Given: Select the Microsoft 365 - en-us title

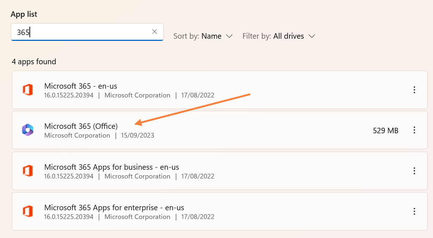Looking at the screenshot, I should pyautogui.click(x=81, y=86).
